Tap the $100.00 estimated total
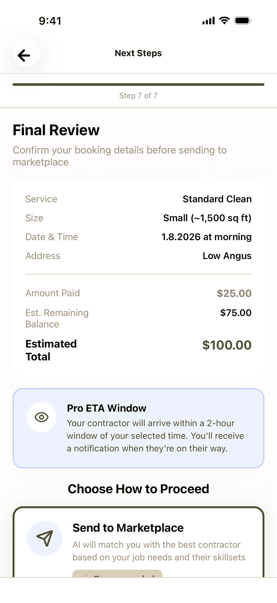277x603 pixels. click(x=227, y=345)
